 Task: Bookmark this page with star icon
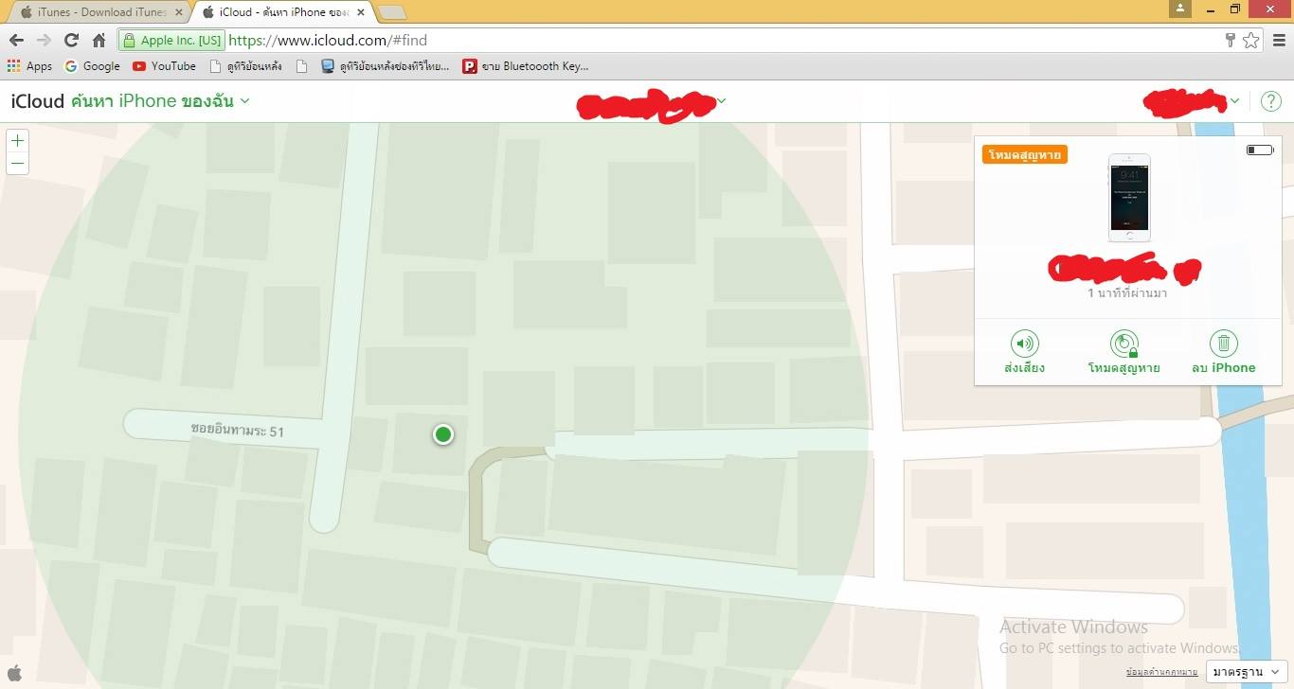click(1251, 40)
